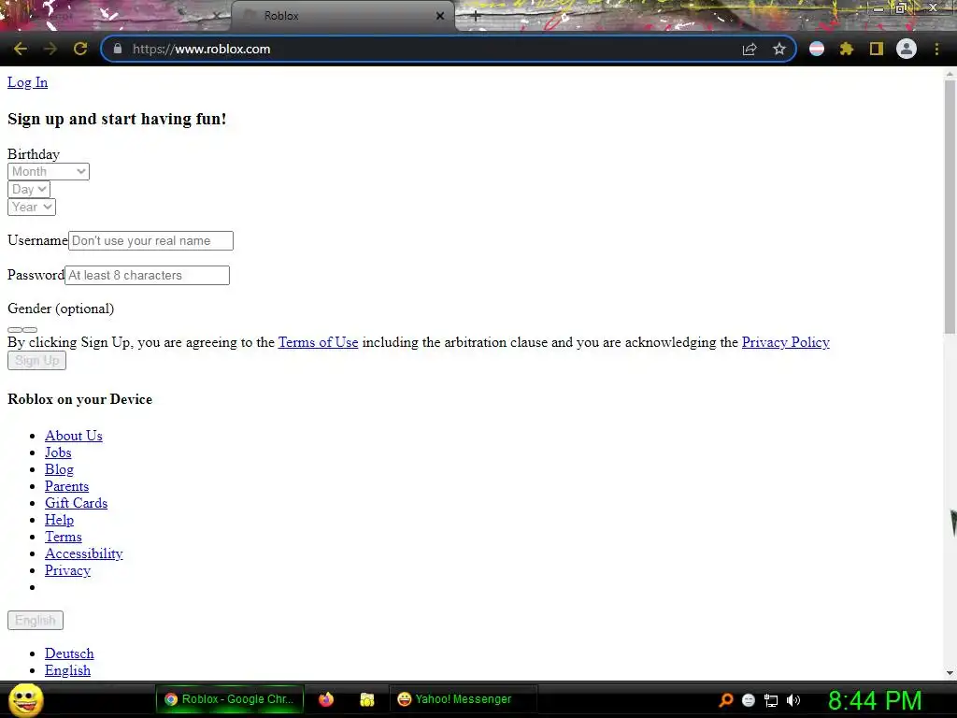Click the white smiley tray icon
This screenshot has height=718, width=957.
[749, 700]
